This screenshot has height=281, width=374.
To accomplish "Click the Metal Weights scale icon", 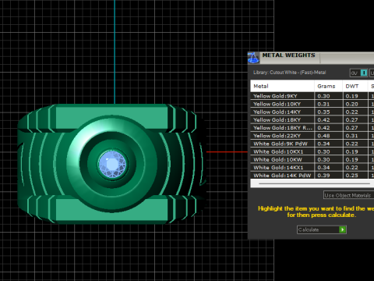I will click(x=253, y=58).
